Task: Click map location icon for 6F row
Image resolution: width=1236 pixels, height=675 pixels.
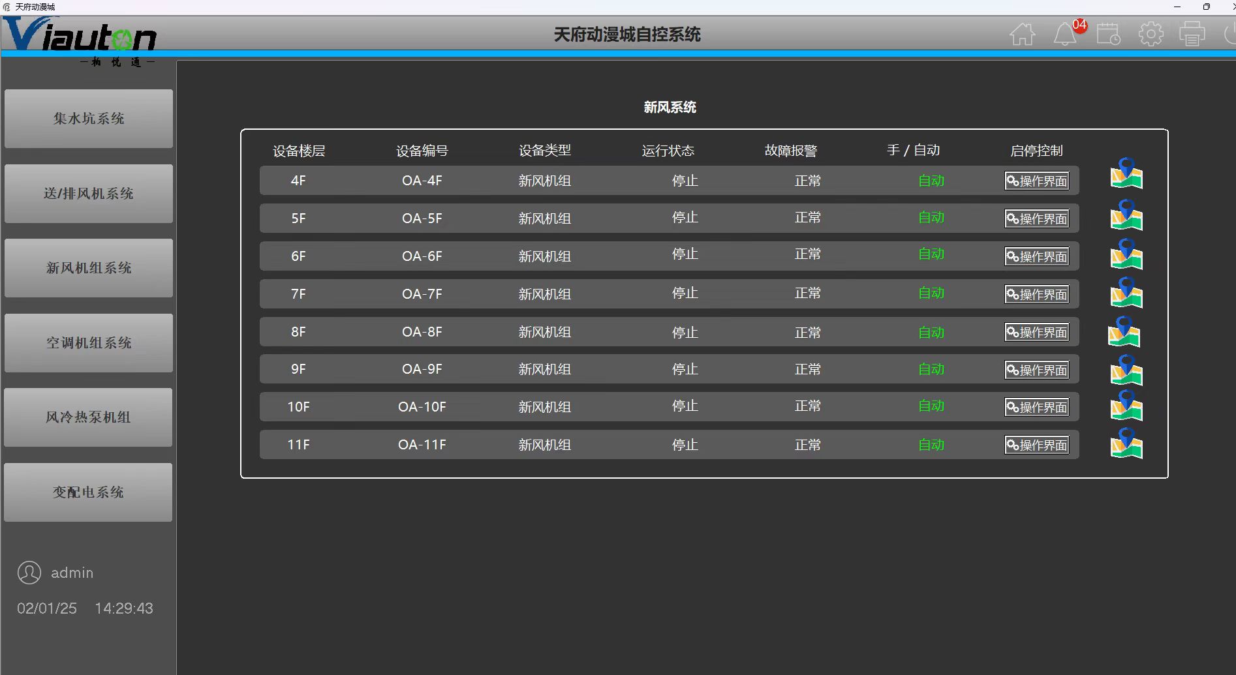Action: (x=1126, y=254)
